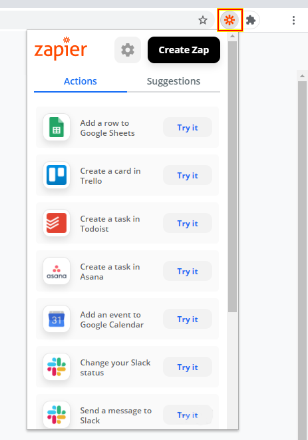Try it for Add an event to Google Calendar
This screenshot has width=308, height=440.
click(x=188, y=320)
